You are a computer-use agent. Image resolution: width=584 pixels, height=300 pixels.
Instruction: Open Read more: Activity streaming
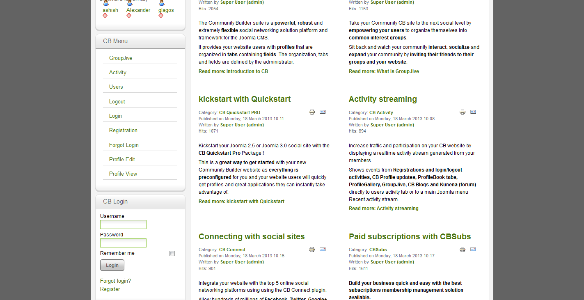point(384,208)
